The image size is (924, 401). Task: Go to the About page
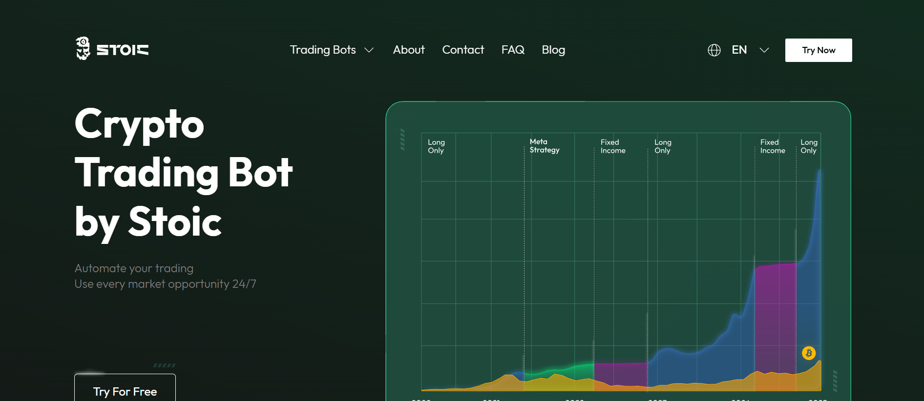[x=409, y=50]
